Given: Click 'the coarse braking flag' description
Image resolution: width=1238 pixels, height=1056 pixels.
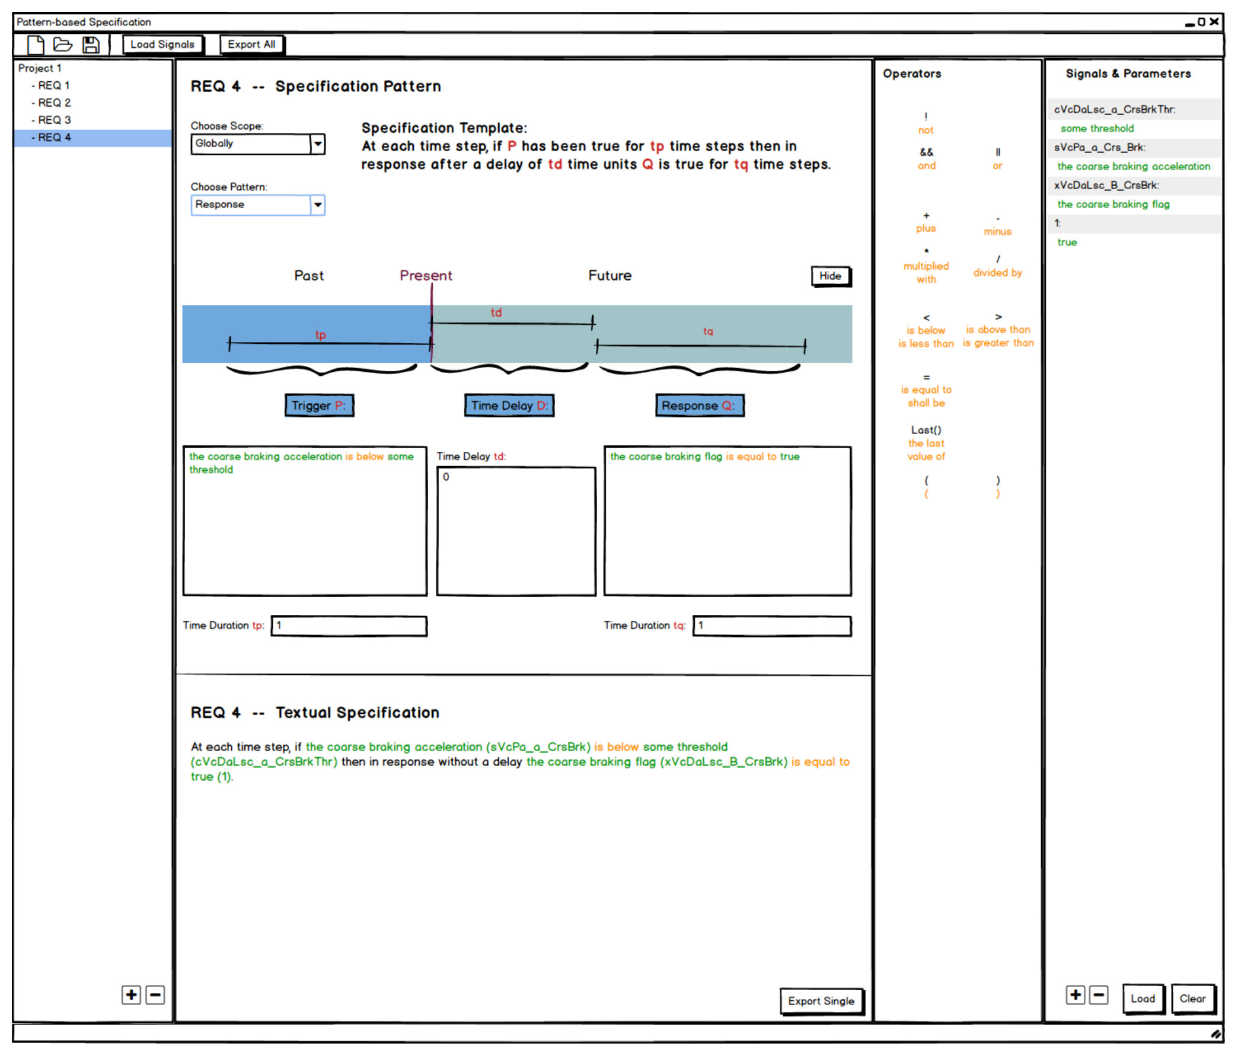Looking at the screenshot, I should point(1113,205).
